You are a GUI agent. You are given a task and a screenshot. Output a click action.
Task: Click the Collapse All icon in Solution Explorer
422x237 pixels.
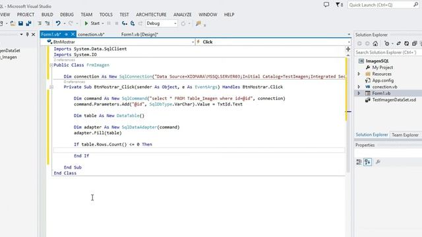tap(414, 43)
